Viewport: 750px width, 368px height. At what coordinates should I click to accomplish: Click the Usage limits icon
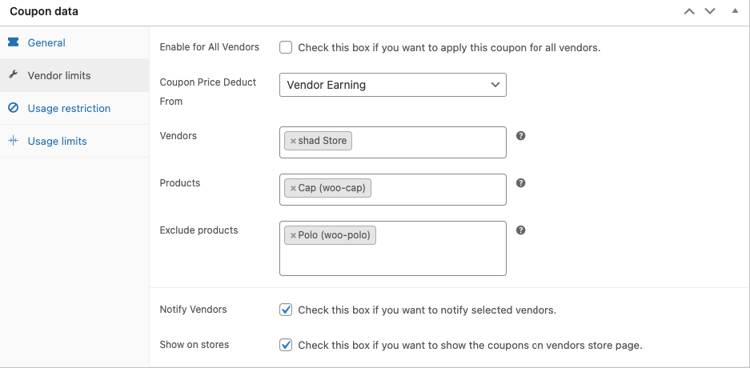(14, 141)
